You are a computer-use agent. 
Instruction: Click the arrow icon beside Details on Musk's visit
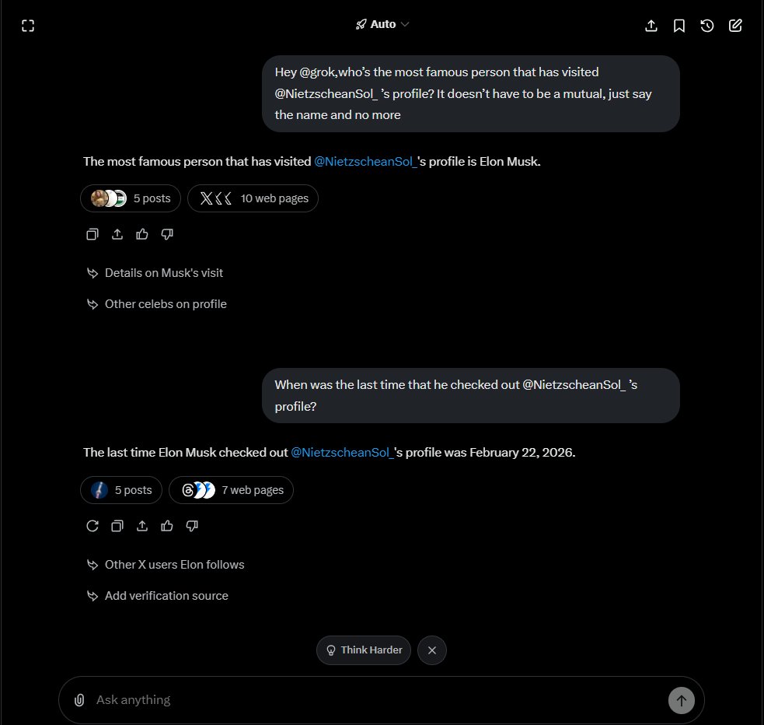92,273
